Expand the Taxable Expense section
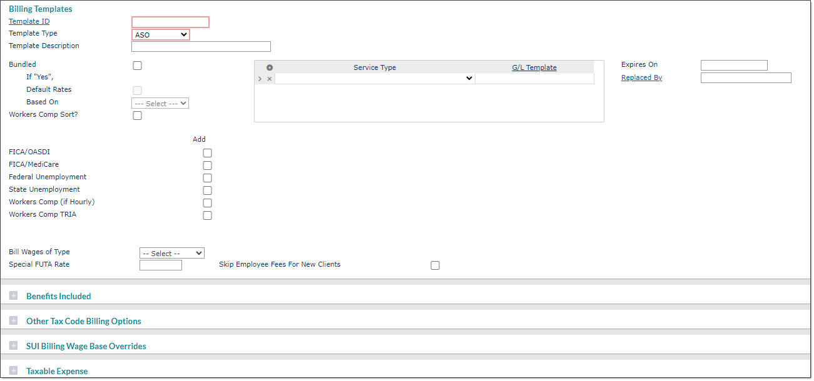814x381 pixels. (13, 370)
